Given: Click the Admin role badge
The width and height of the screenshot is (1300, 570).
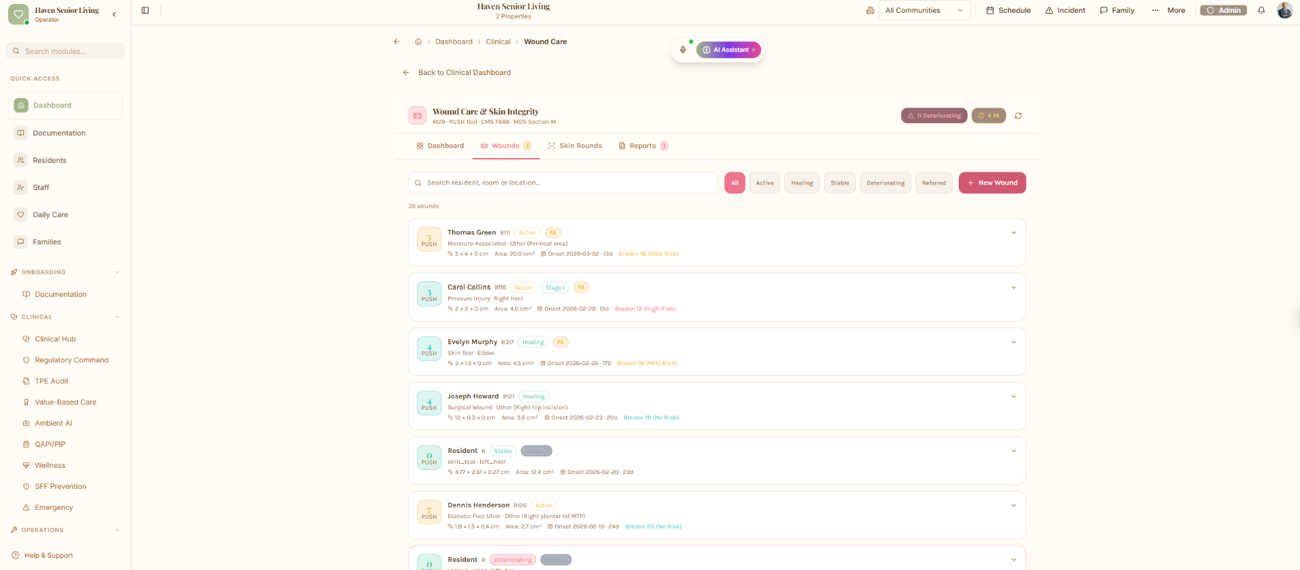Looking at the screenshot, I should (1223, 10).
